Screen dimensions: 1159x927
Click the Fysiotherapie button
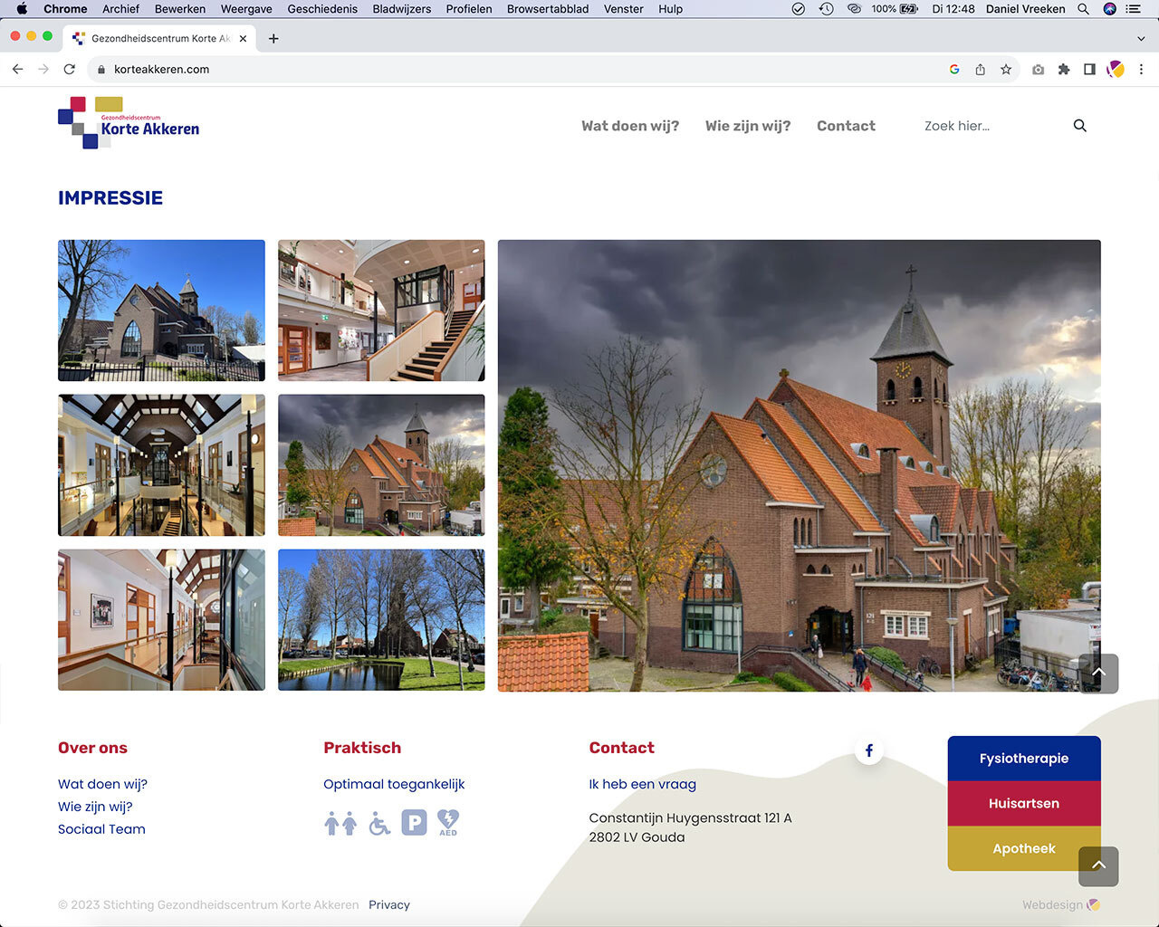point(1024,759)
